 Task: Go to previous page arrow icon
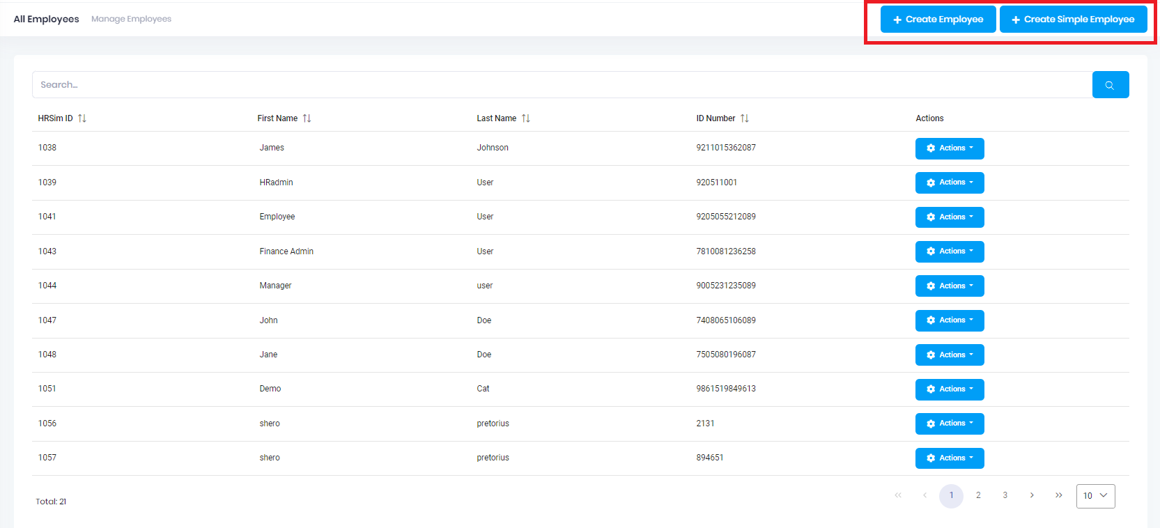pos(925,495)
